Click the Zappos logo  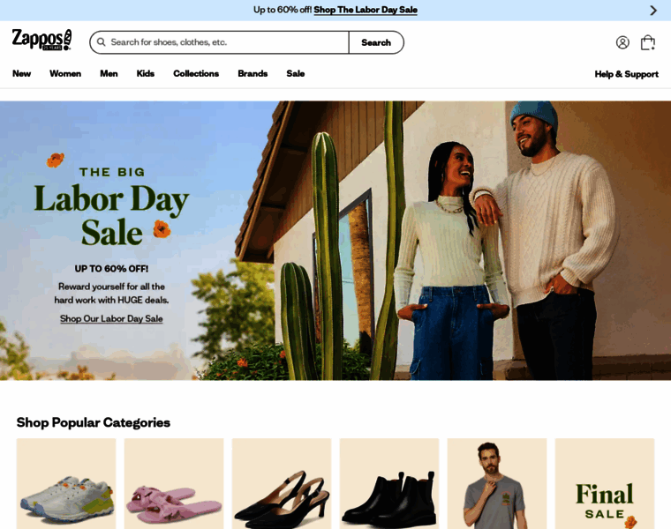(x=42, y=40)
